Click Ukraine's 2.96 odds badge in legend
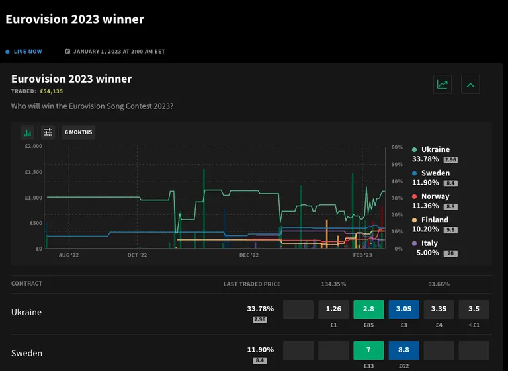 [x=450, y=160]
